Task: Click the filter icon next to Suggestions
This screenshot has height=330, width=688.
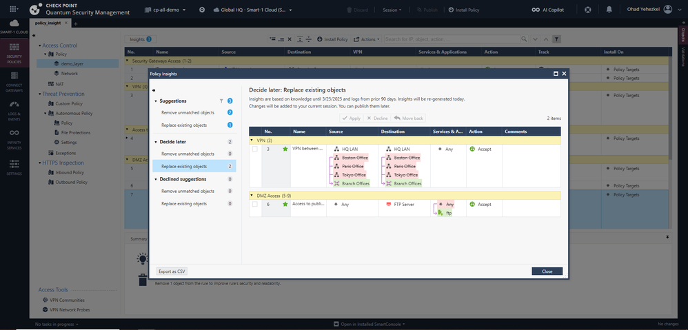Action: pos(221,101)
